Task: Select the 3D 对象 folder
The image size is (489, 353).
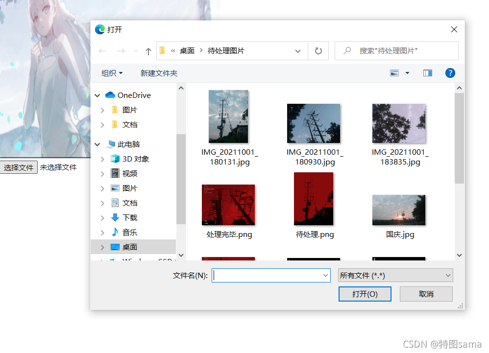Action: [135, 159]
